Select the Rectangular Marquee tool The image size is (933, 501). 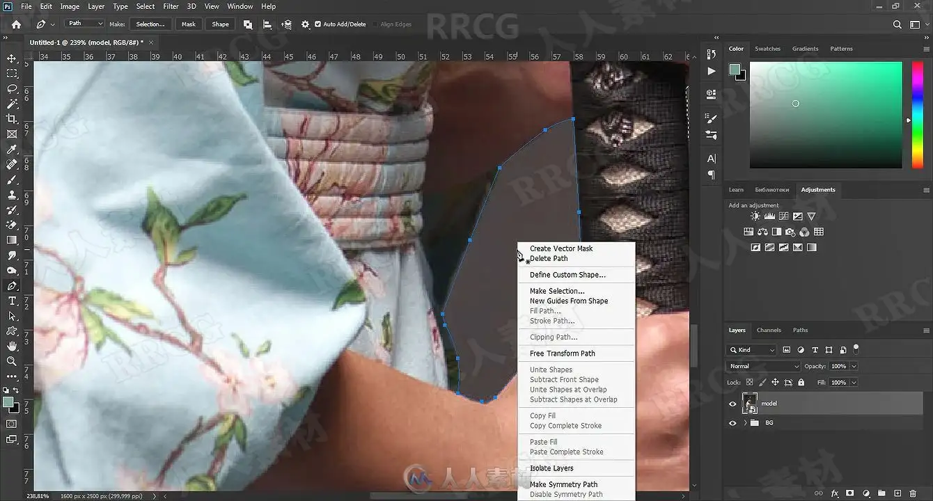pos(12,73)
